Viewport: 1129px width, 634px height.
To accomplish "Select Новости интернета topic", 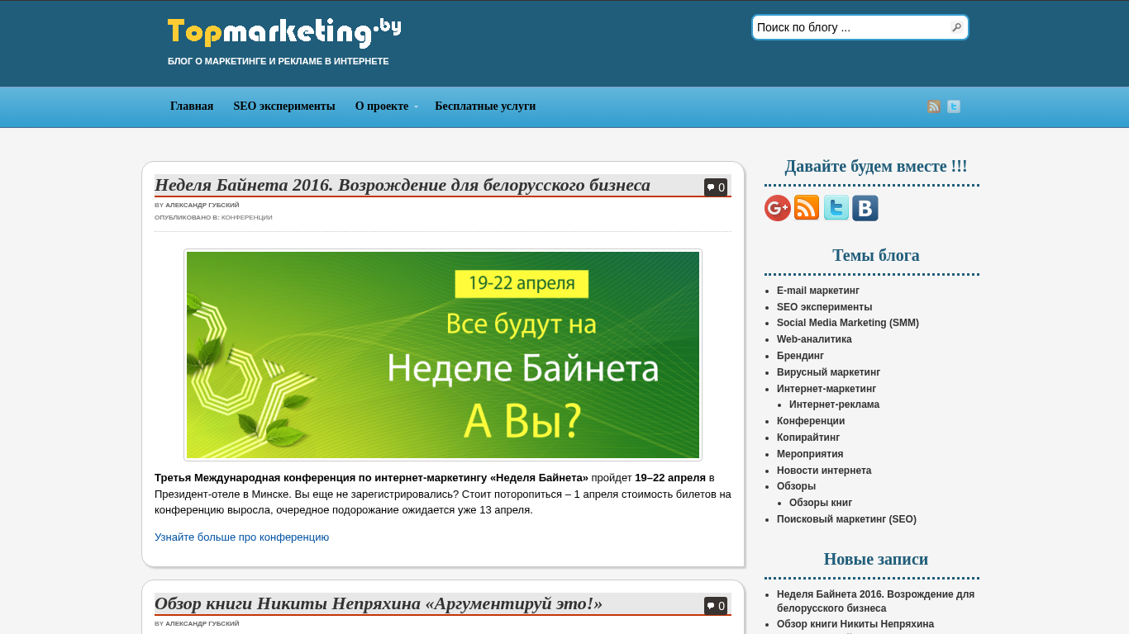I will (x=824, y=471).
